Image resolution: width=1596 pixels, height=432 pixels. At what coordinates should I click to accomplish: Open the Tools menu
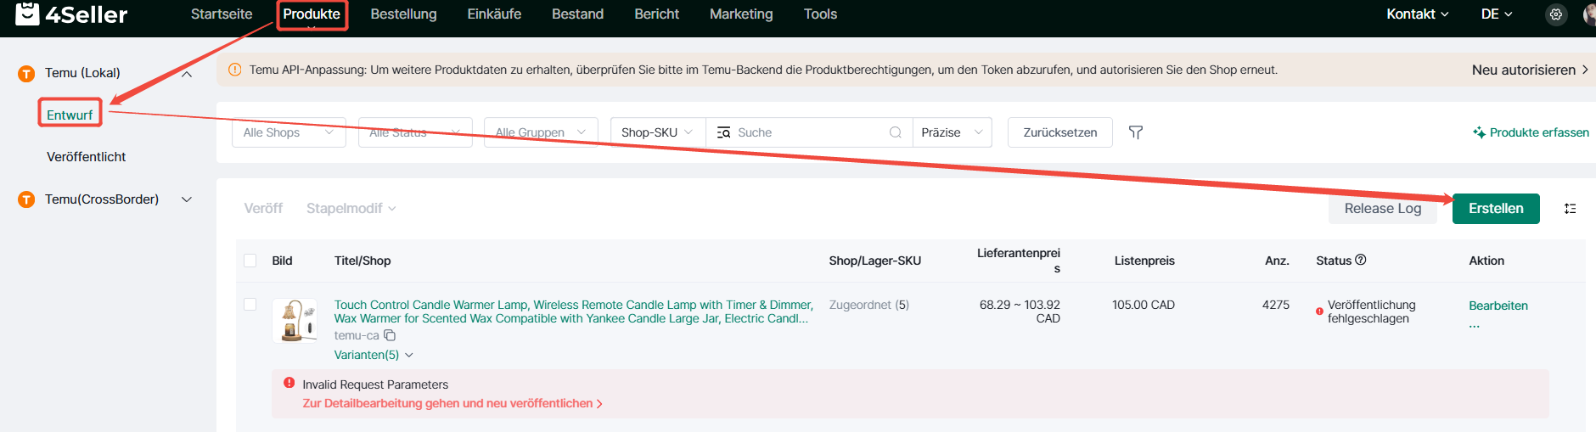(820, 14)
